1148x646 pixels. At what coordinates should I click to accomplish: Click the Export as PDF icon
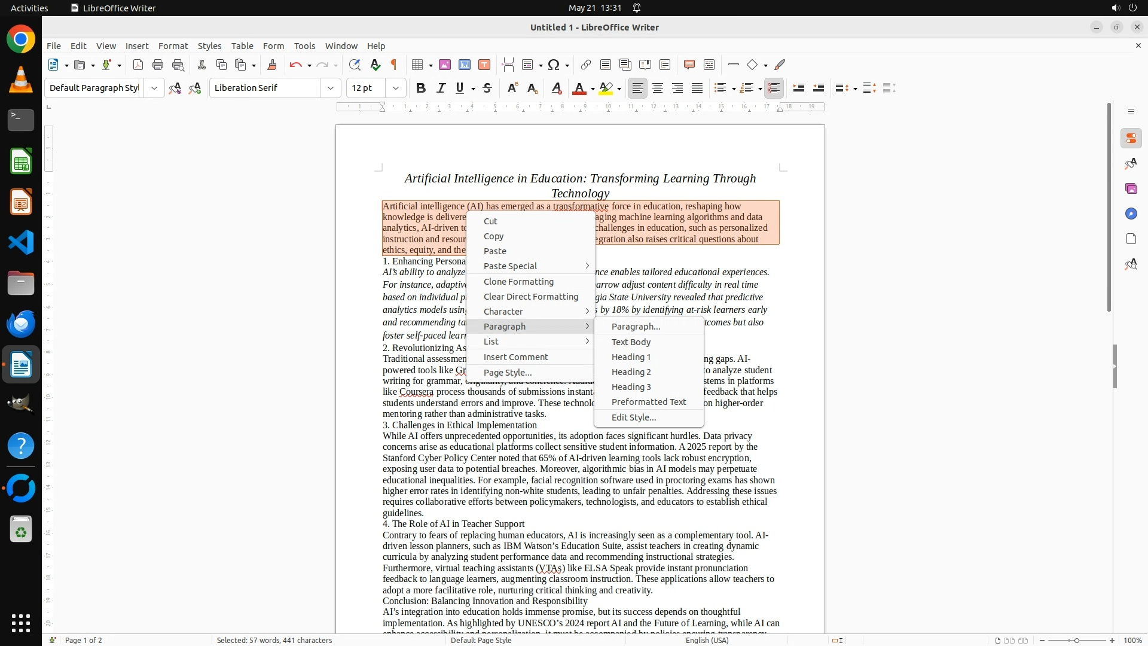pos(138,65)
